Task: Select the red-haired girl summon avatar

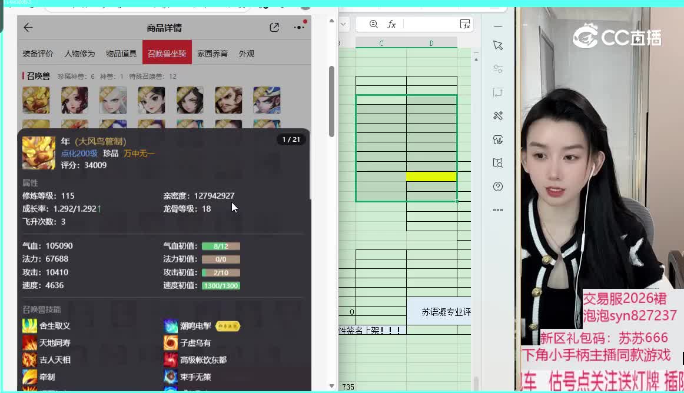Action: point(75,100)
